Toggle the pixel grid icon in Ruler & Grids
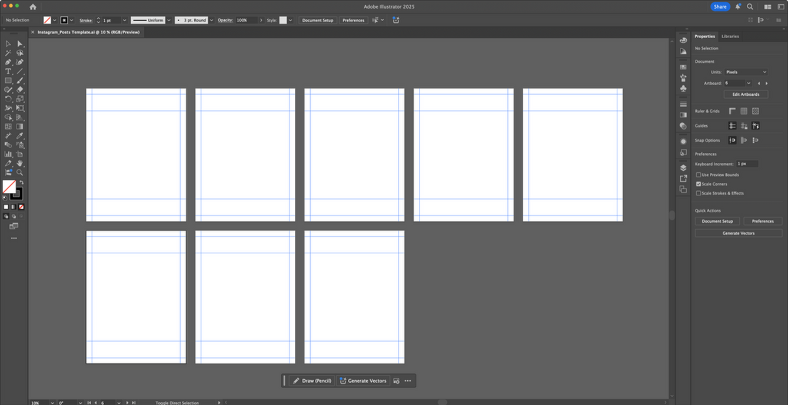This screenshot has height=405, width=788. [x=755, y=111]
